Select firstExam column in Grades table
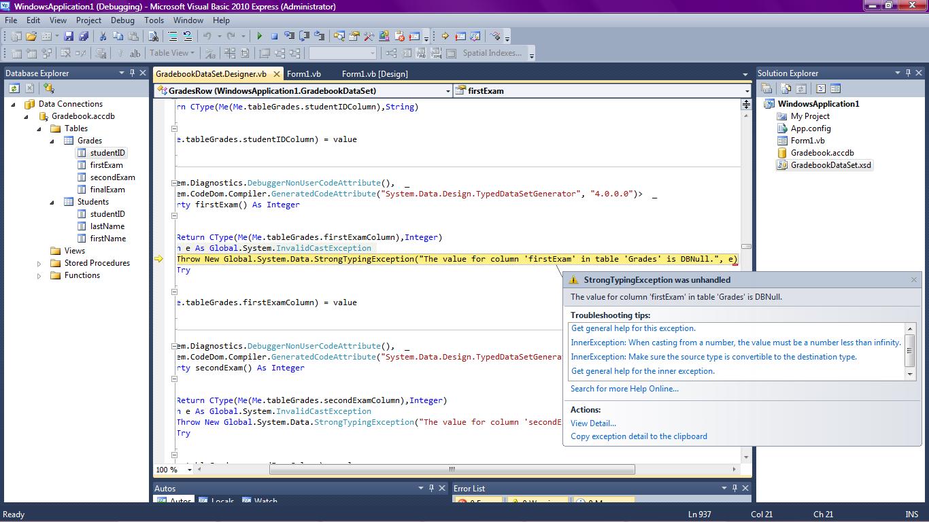The image size is (929, 522). pos(106,165)
